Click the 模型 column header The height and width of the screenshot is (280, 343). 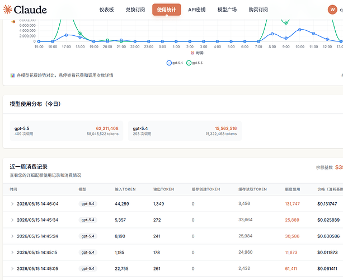coord(82,189)
